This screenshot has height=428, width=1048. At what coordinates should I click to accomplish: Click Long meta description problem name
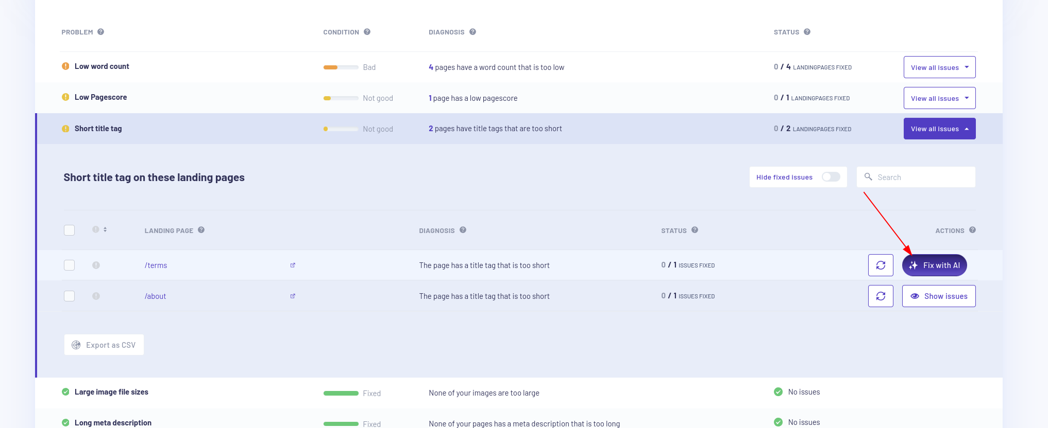pyautogui.click(x=113, y=423)
